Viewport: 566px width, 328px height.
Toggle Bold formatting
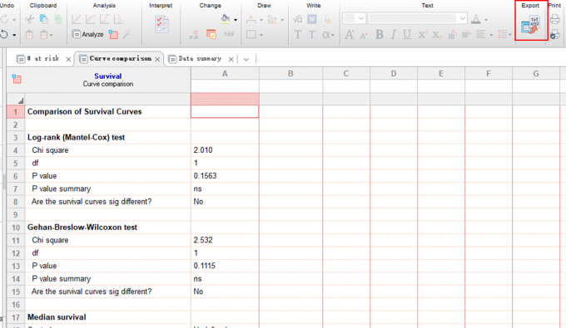click(x=379, y=35)
